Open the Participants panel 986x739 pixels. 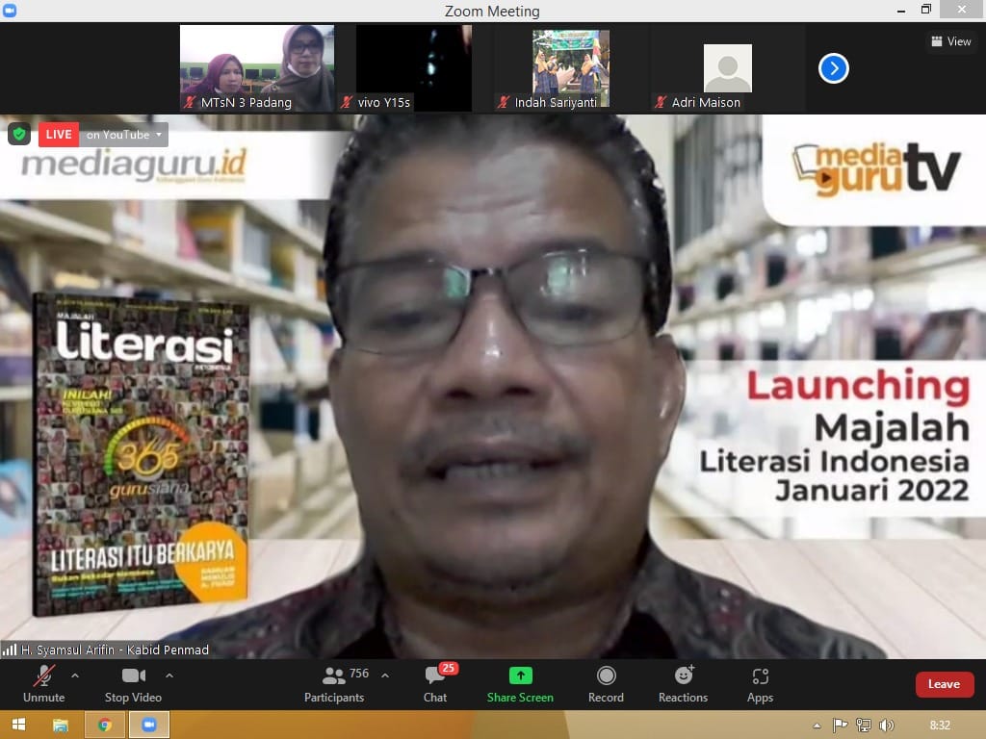tap(334, 684)
